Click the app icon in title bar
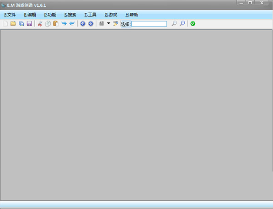 tap(4, 5)
